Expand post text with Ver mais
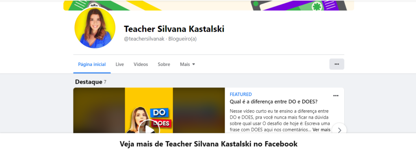This screenshot has height=152, width=416. [x=321, y=130]
